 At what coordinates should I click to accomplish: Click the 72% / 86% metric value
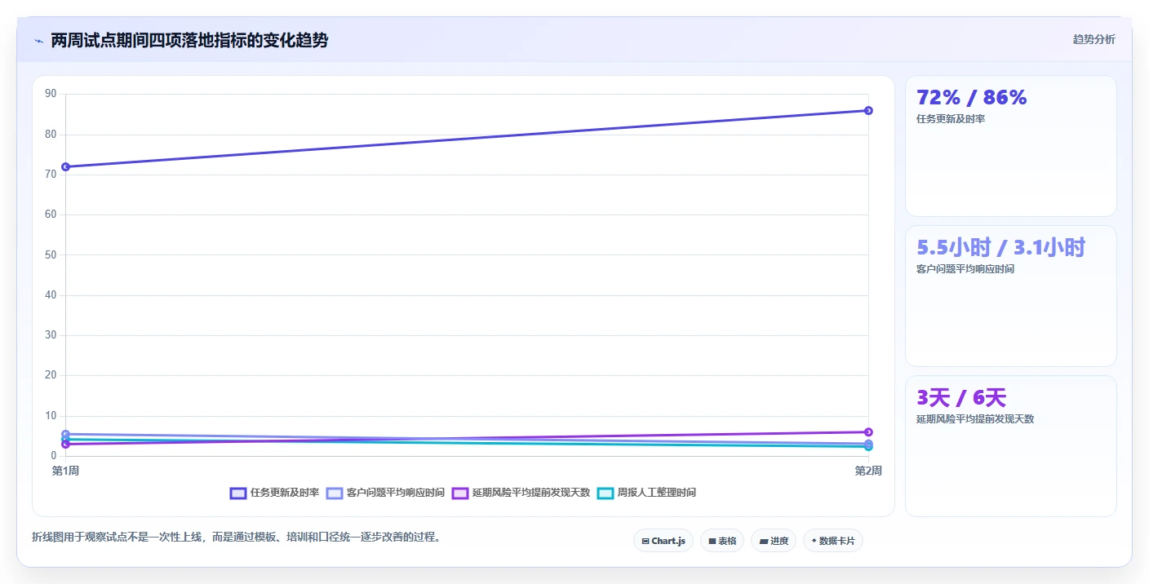[x=972, y=98]
